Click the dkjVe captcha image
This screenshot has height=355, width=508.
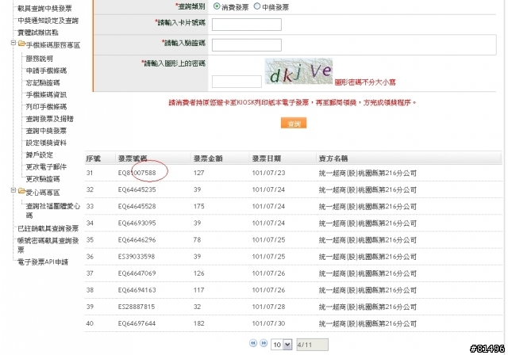(298, 71)
